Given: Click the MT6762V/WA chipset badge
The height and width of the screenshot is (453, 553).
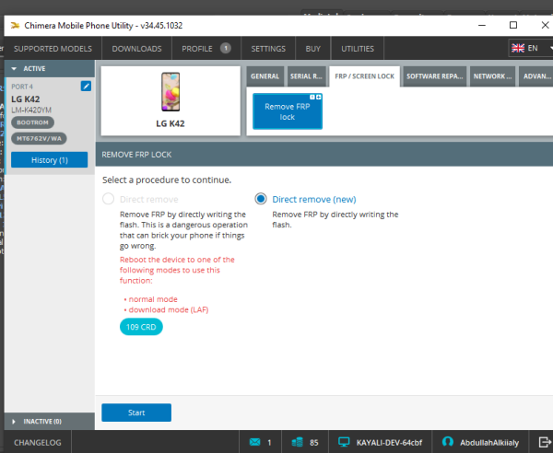Looking at the screenshot, I should (39, 138).
